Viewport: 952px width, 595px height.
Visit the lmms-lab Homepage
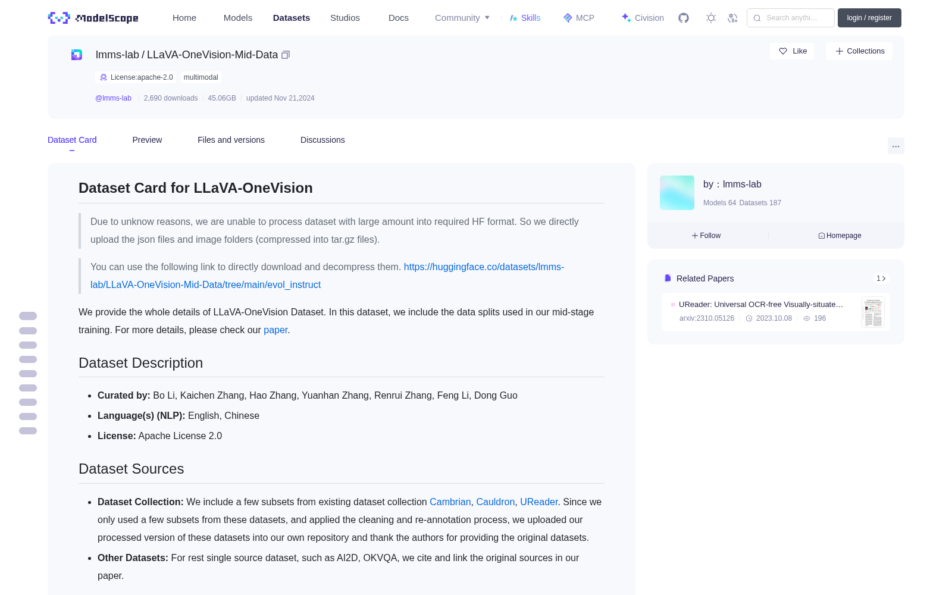[x=840, y=236]
